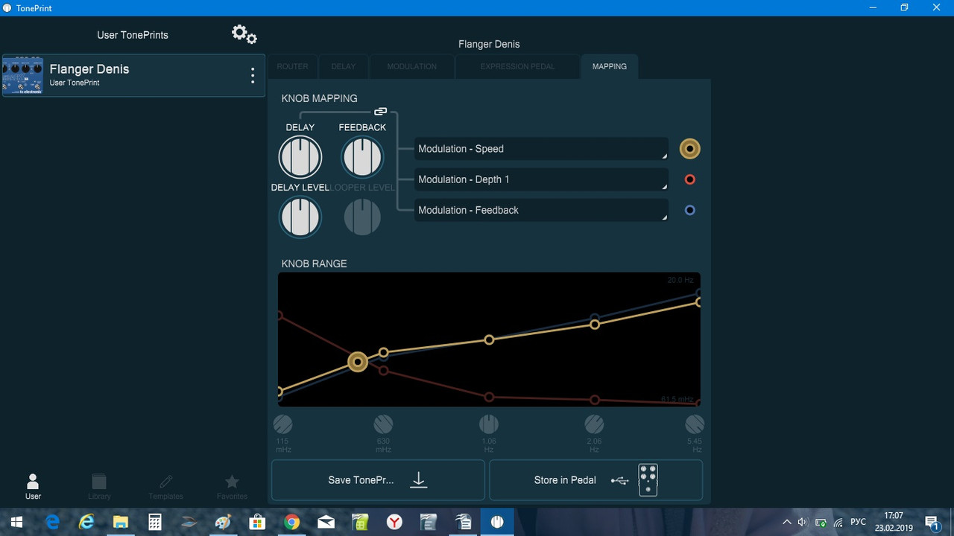Open the Modulation - Depth 1 dropdown
This screenshot has height=536, width=954.
point(541,179)
